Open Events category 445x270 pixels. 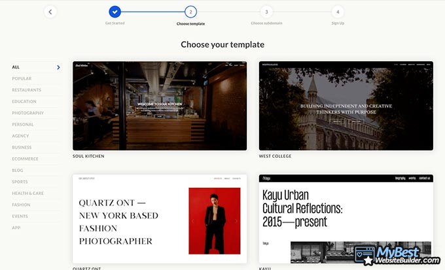(x=20, y=217)
